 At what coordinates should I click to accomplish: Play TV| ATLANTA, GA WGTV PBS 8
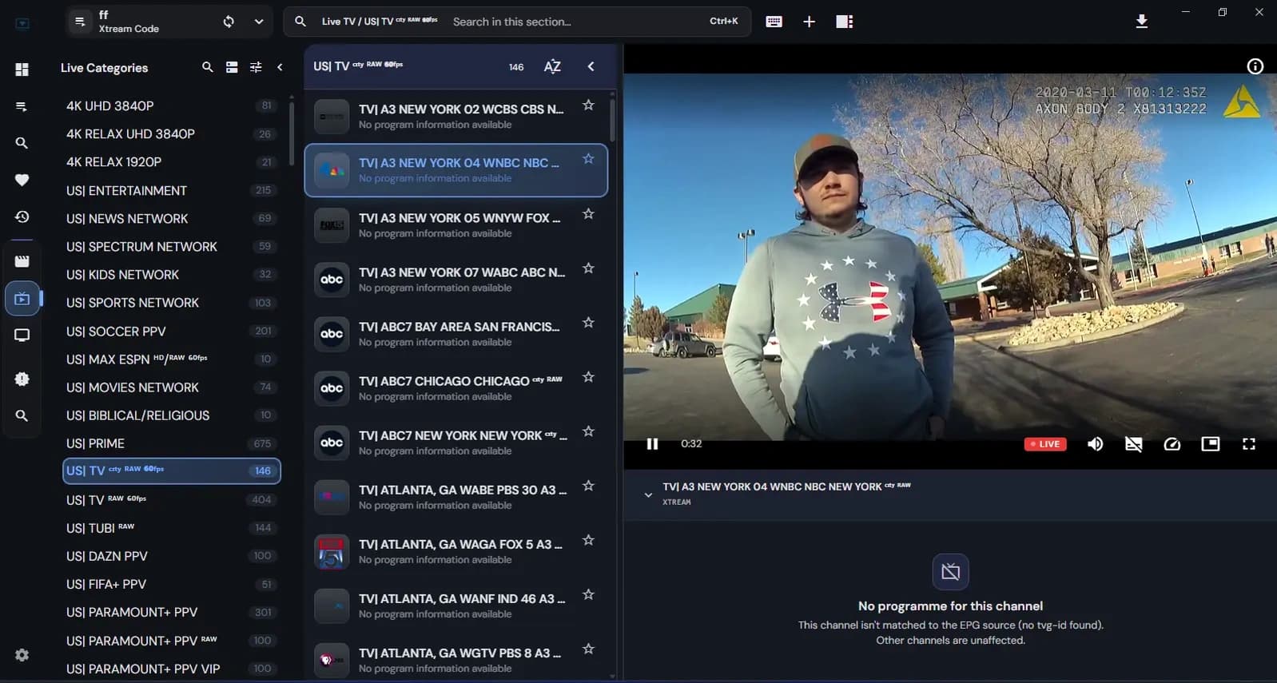tap(456, 659)
